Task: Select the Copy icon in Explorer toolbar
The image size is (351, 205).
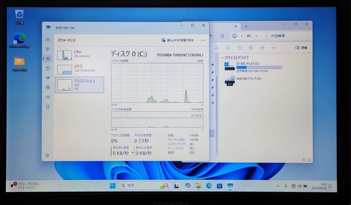Action: [x=228, y=47]
